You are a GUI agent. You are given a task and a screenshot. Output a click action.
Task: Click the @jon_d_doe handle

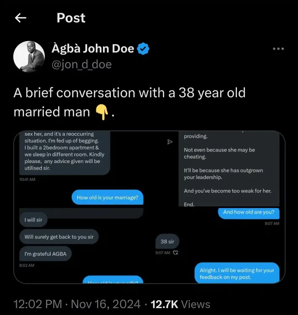(x=82, y=65)
